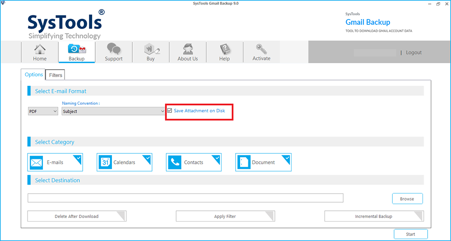Click the Select Destination heading
Screen dimensions: 451x241
coord(57,181)
